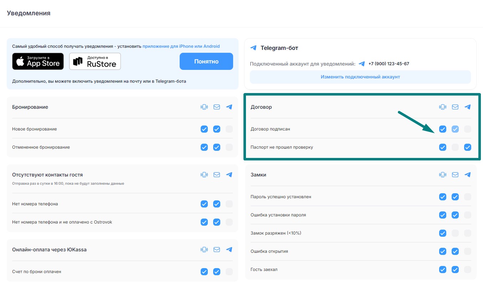Toggle email checkbox for Договор подписан
Viewport: 483px width, 287px height.
(x=455, y=129)
